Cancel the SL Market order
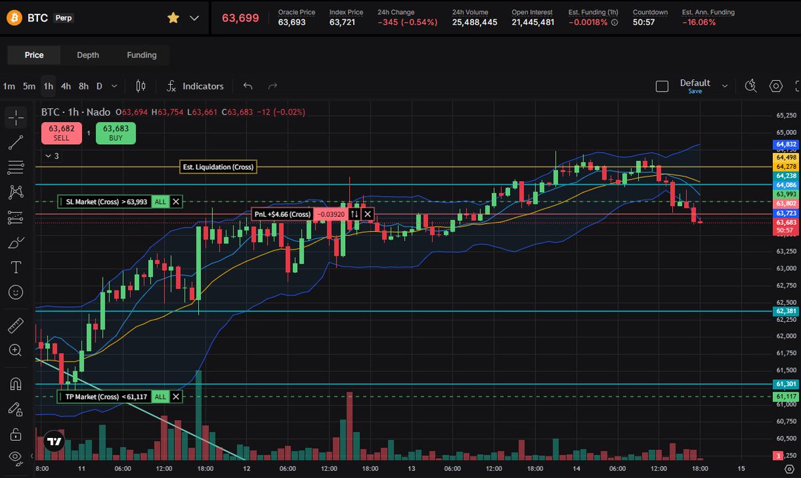Viewport: 801px width, 478px height. point(176,201)
